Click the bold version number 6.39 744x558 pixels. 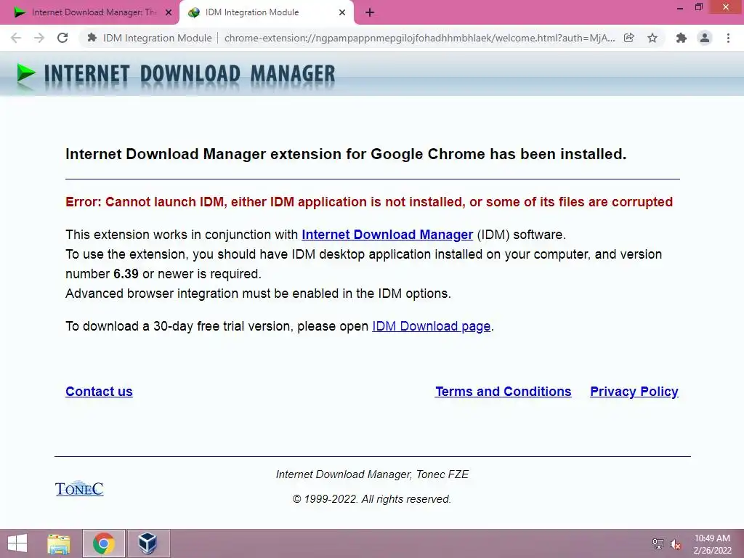126,274
